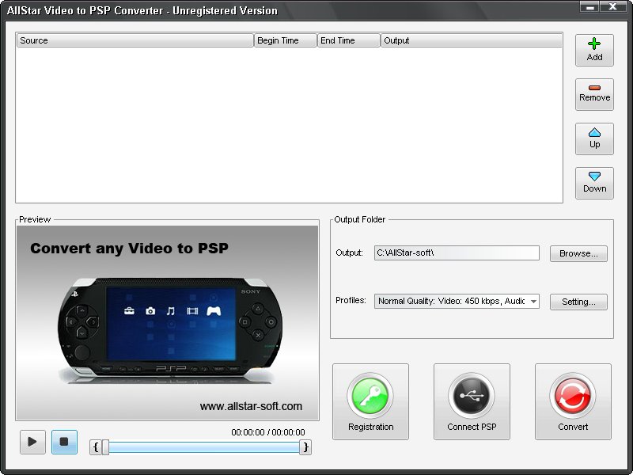This screenshot has height=475, width=633.
Task: Click the PSP preview image
Action: click(x=168, y=323)
